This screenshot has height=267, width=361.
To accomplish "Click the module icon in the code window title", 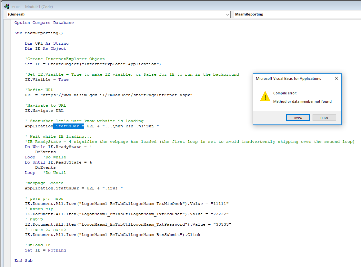I will coord(7,6).
